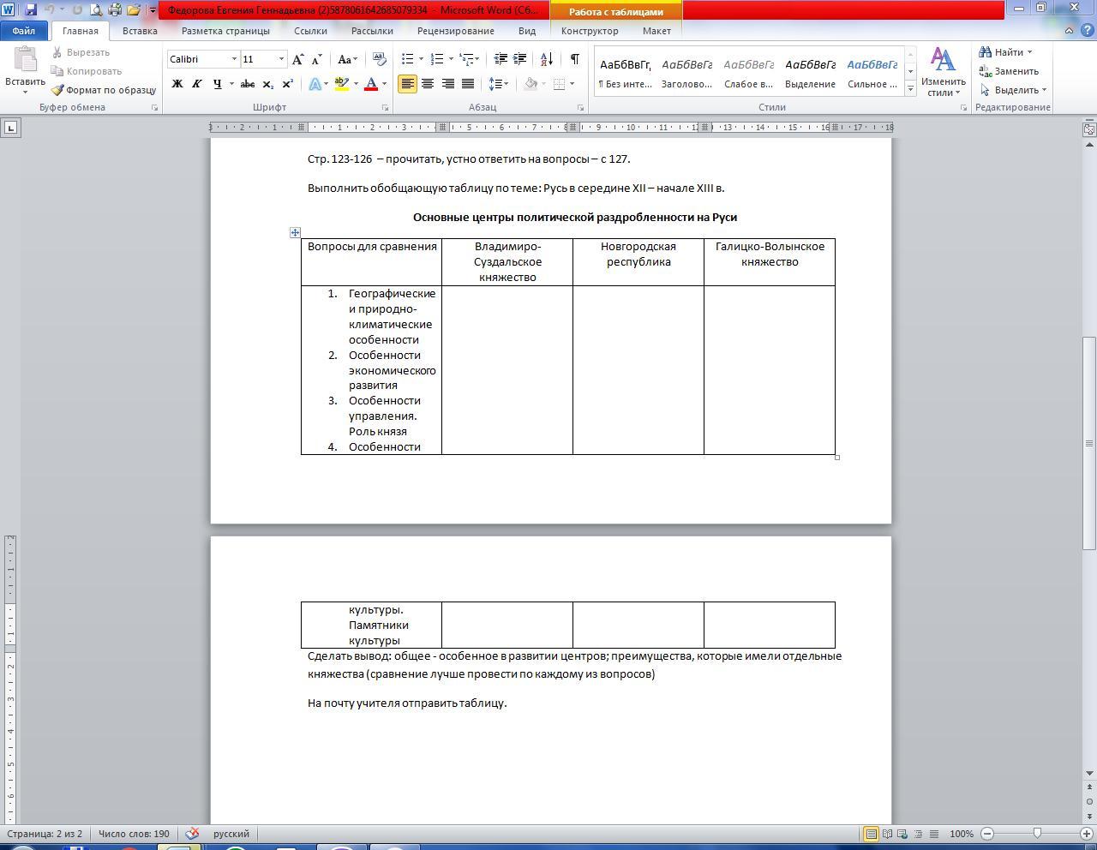Open the font size dropdown

pyautogui.click(x=280, y=59)
